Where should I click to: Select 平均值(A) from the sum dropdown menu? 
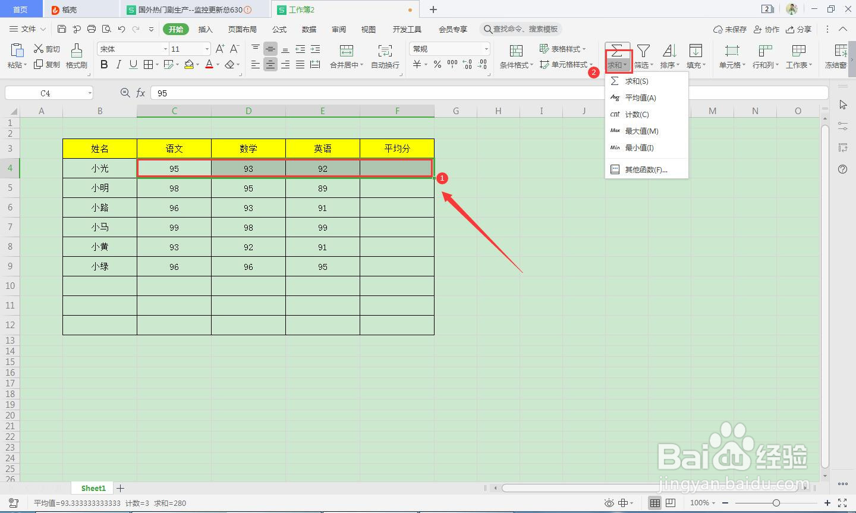coord(641,97)
